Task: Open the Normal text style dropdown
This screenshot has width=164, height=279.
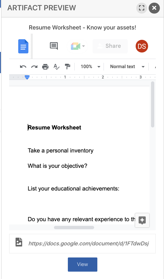Action: click(x=127, y=67)
